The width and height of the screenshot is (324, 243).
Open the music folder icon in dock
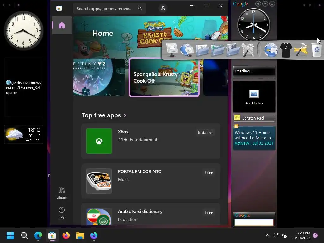coord(218,50)
